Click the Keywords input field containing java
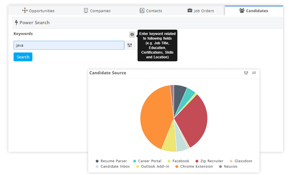The height and width of the screenshot is (175, 294). click(x=69, y=45)
